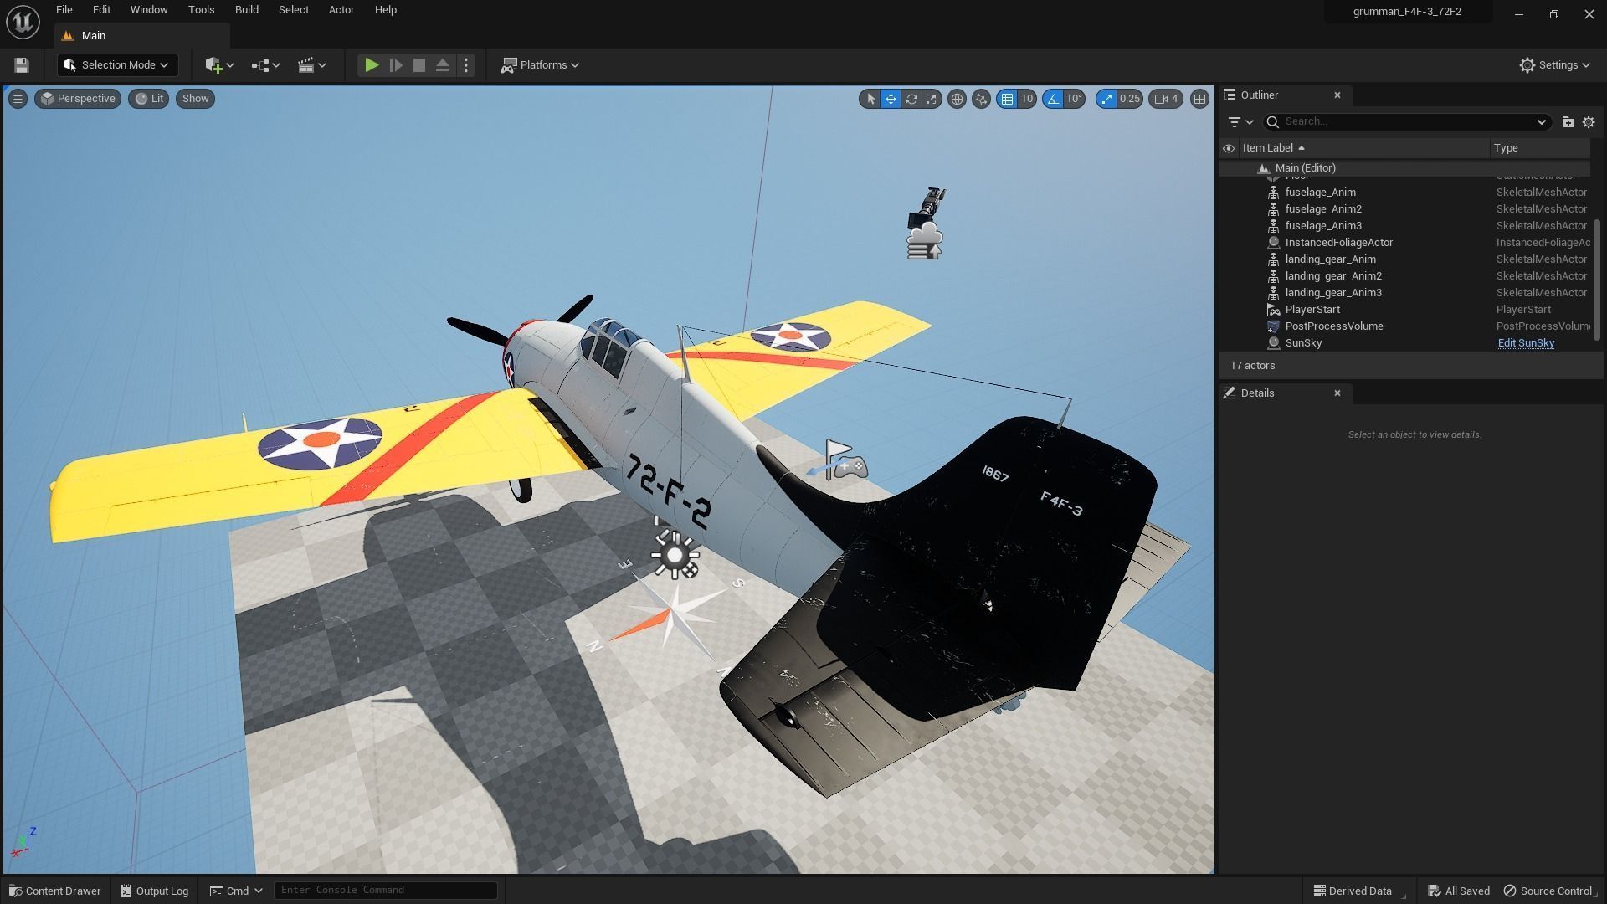Viewport: 1607px width, 904px height.
Task: Click the skip frame button
Action: [396, 65]
